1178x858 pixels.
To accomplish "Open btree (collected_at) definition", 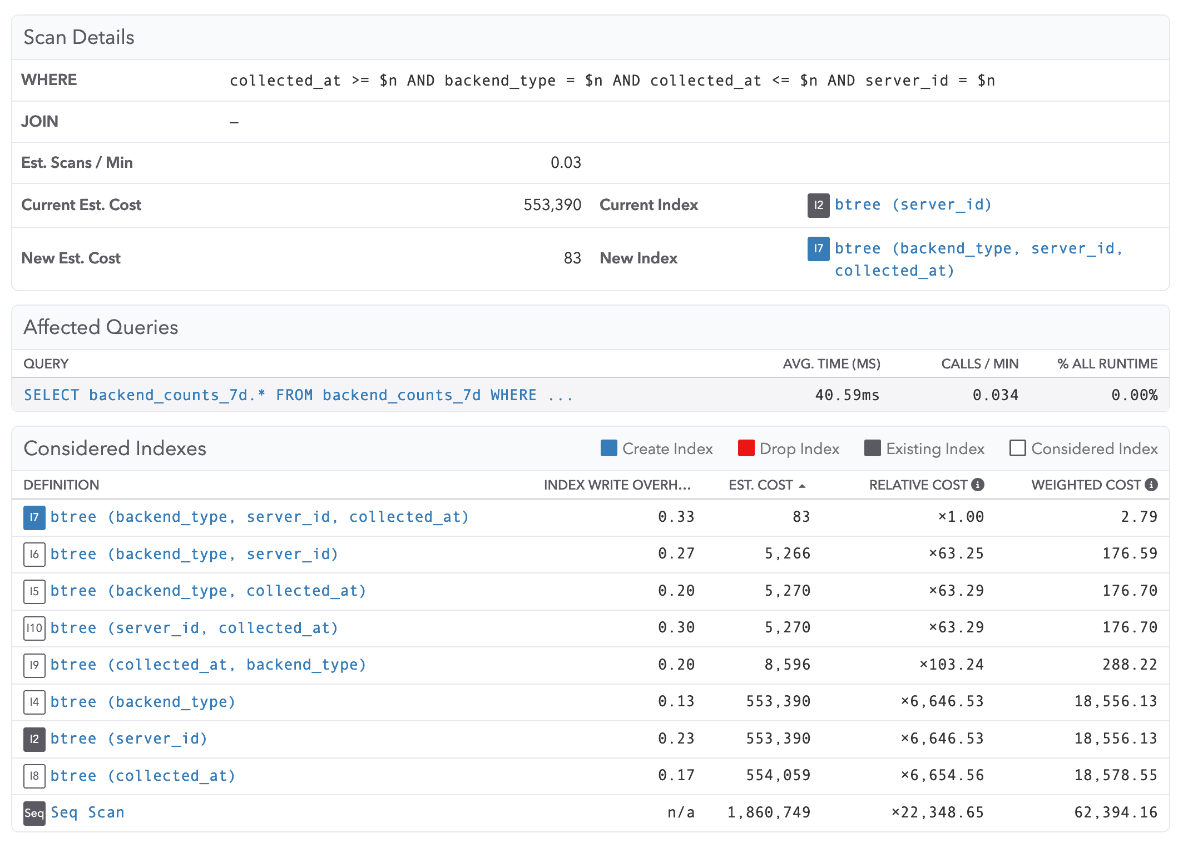I will click(143, 776).
